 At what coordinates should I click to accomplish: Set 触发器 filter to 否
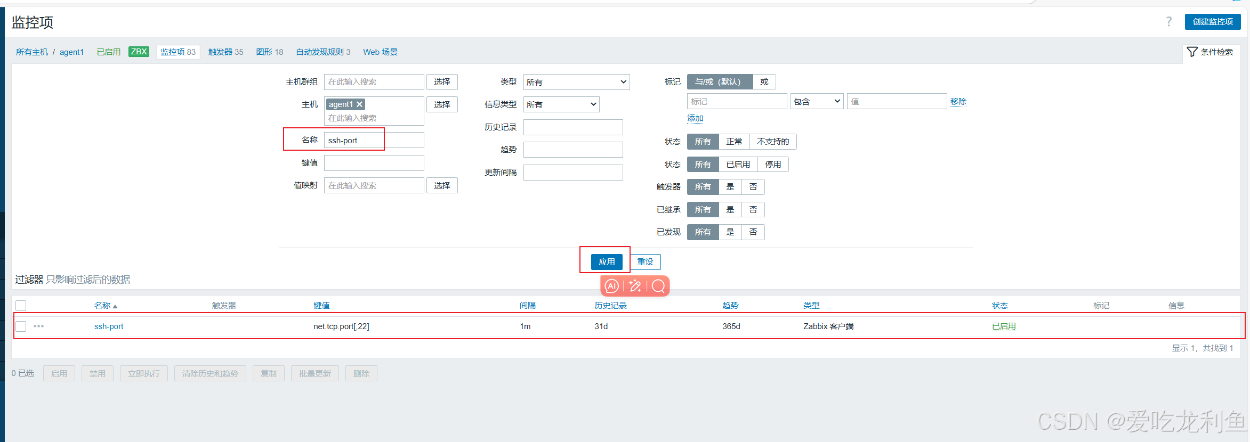753,187
